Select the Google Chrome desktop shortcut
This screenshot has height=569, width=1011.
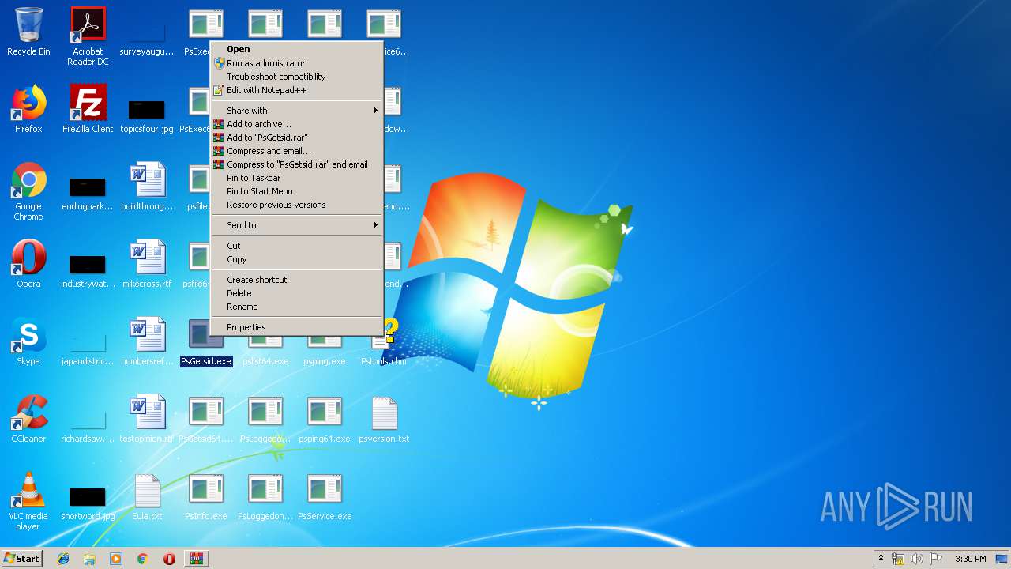(28, 191)
